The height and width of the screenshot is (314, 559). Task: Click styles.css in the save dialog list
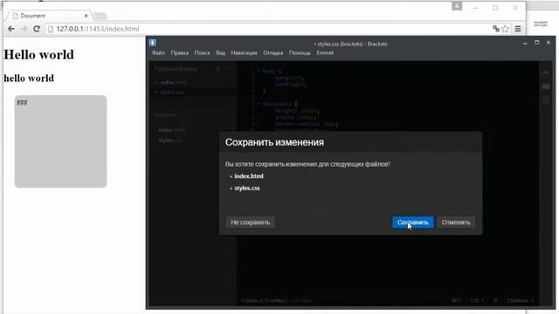click(247, 188)
